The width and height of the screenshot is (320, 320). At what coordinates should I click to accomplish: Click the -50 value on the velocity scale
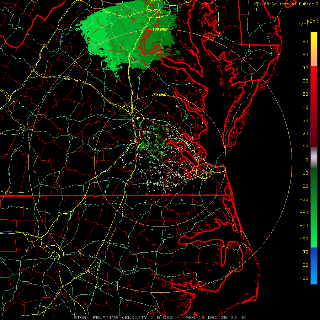[304, 226]
